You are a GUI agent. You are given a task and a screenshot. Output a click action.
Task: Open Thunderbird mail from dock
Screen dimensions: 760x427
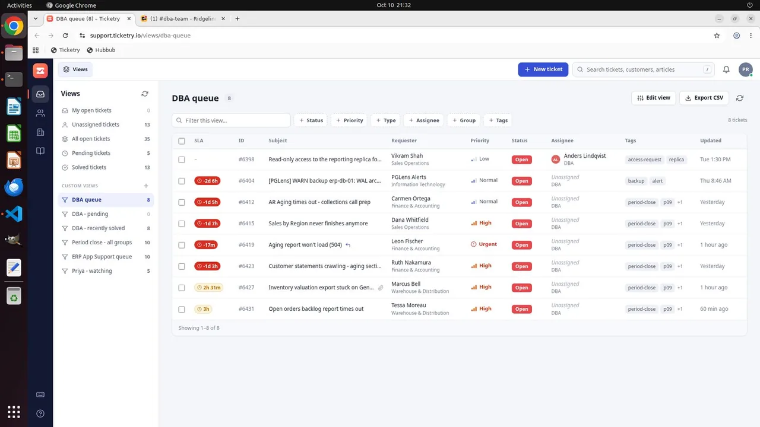[x=14, y=187]
